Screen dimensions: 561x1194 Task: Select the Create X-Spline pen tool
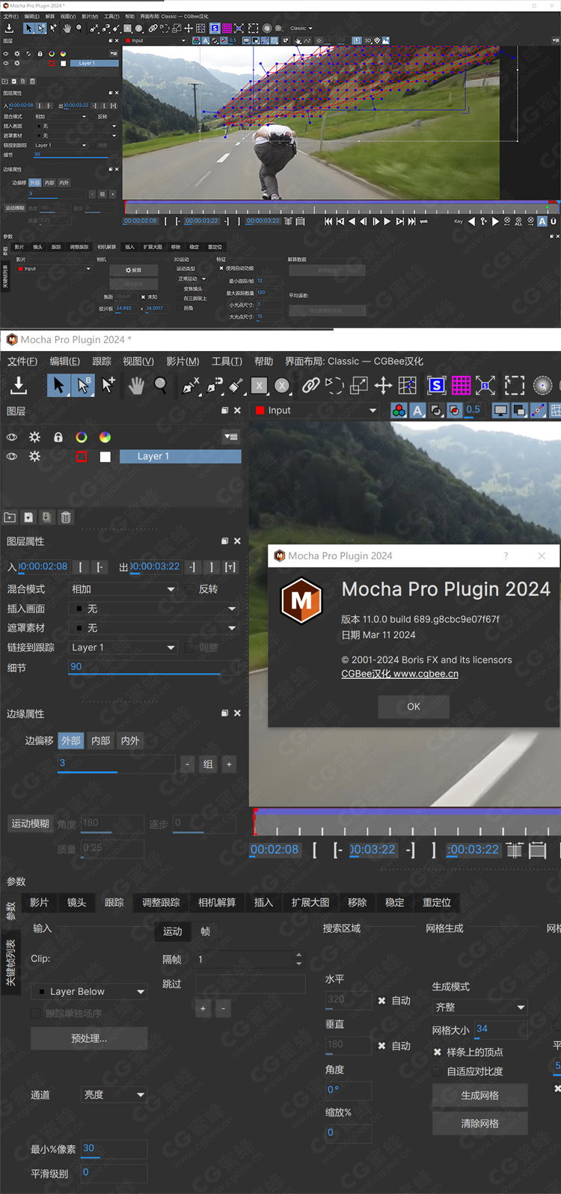(191, 386)
